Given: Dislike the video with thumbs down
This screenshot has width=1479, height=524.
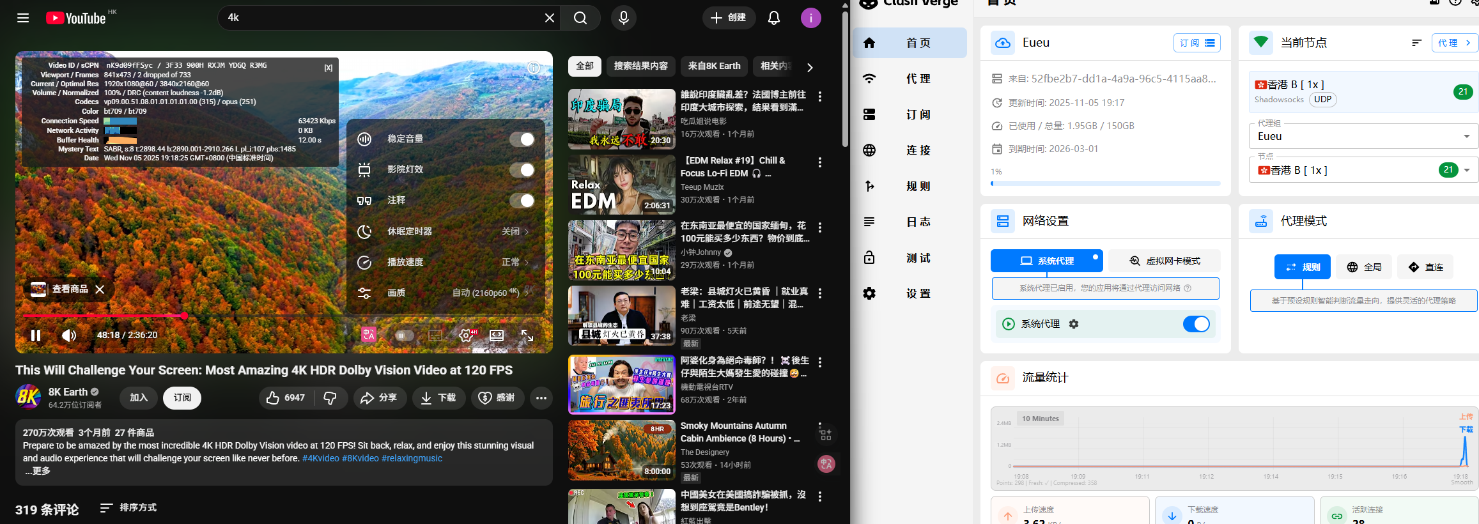Looking at the screenshot, I should 330,398.
